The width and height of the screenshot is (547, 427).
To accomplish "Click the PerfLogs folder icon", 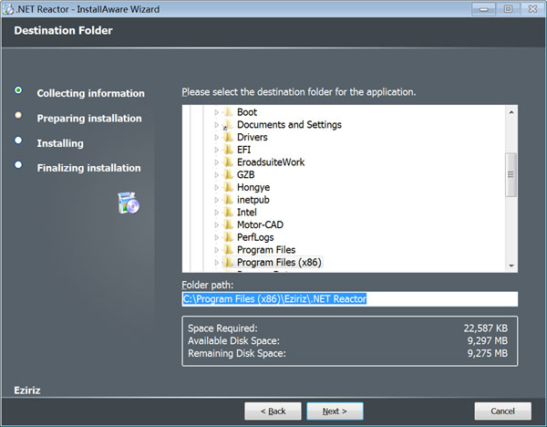I will click(x=228, y=237).
